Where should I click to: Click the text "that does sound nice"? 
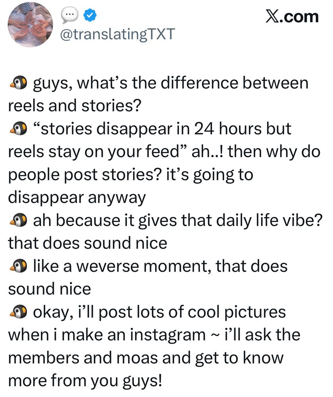tap(88, 243)
